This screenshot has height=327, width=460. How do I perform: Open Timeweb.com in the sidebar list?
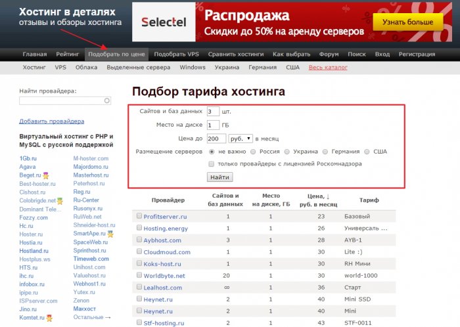(x=91, y=259)
